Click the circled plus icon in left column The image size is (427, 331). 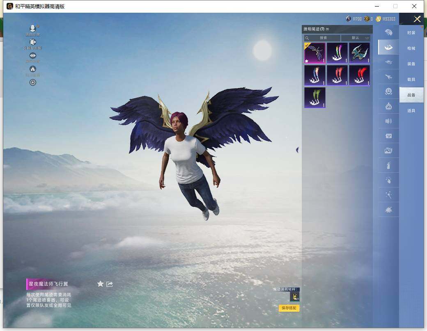click(x=33, y=82)
